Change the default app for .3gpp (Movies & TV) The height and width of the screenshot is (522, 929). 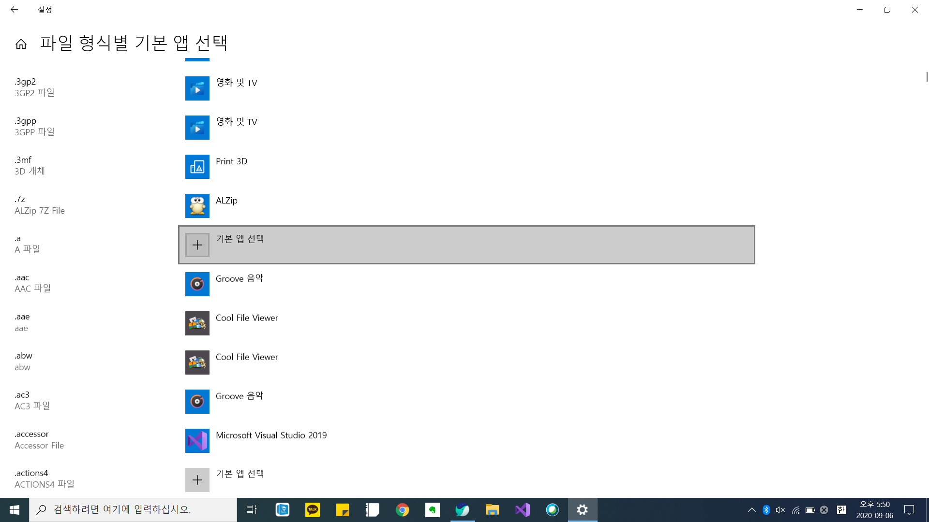tap(236, 122)
